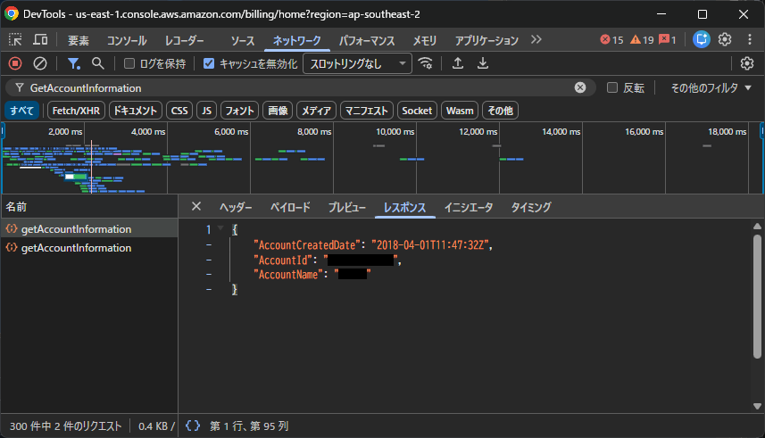Collapse the JSON root object arrow
Viewport: 765px width, 438px height.
click(220, 228)
